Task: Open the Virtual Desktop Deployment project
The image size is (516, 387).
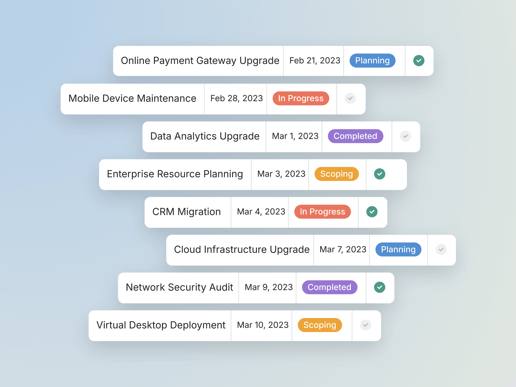Action: 161,325
